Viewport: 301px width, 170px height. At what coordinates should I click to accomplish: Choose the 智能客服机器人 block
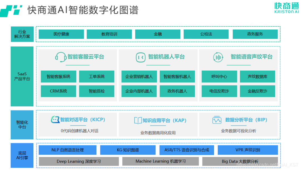point(177,77)
